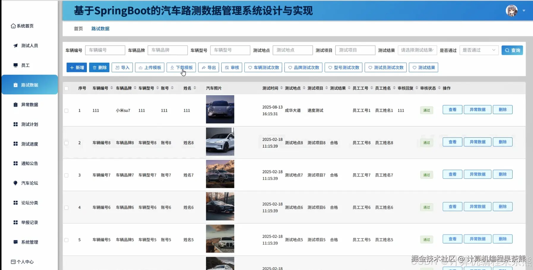Viewport: 533px width, 270px height.
Task: Open the 是否通过 dropdown
Action: click(479, 50)
